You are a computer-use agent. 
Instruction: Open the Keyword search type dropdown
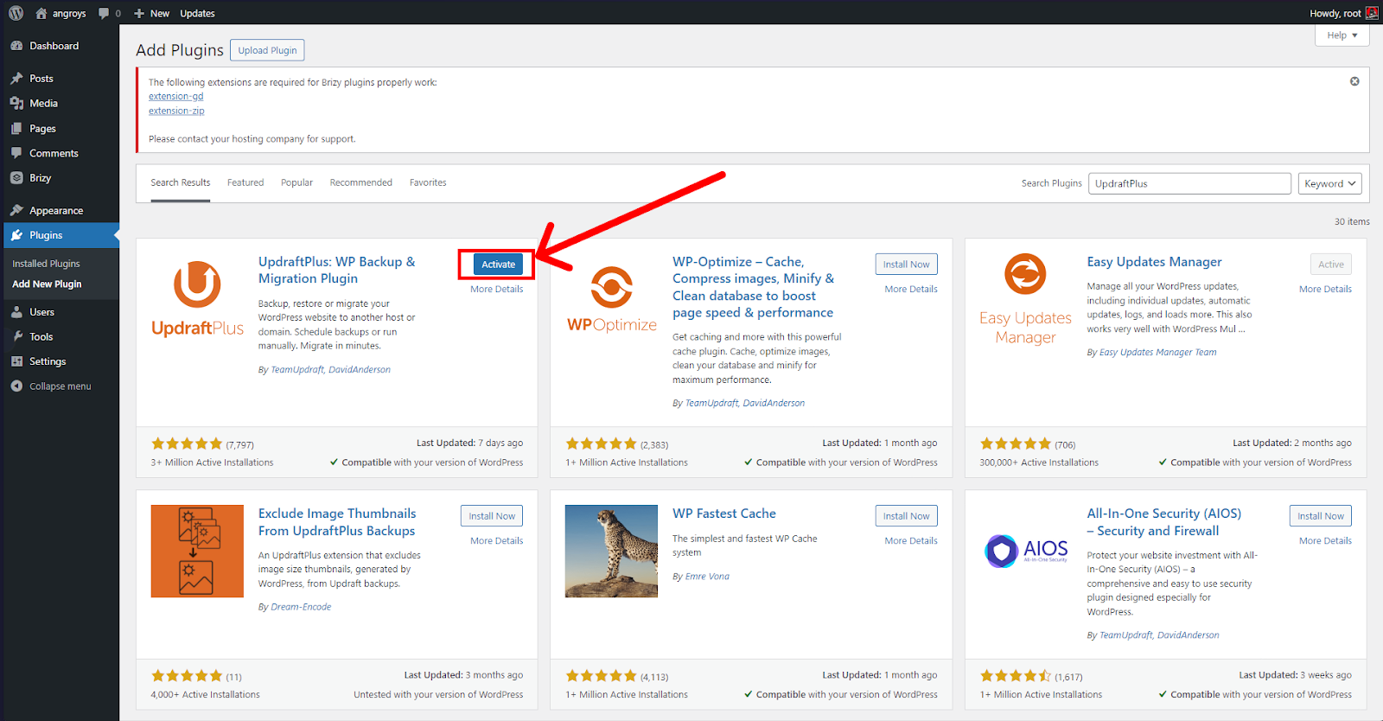(x=1329, y=183)
